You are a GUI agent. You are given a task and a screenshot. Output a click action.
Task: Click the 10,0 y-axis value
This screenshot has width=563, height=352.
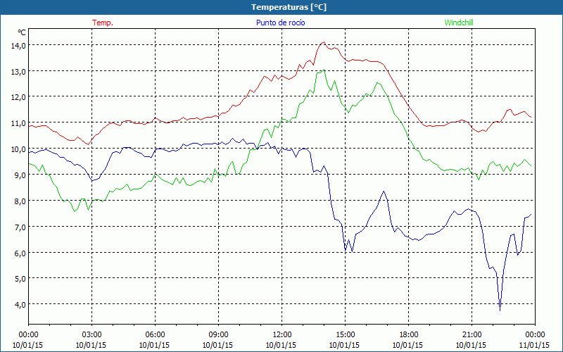[18, 149]
